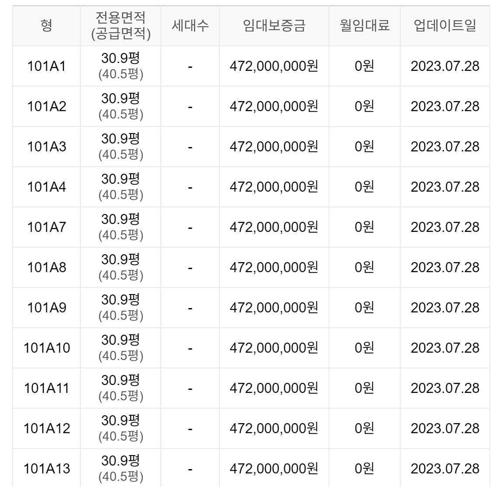
Task: Click the 101A13 type cell
Action: pyautogui.click(x=46, y=468)
